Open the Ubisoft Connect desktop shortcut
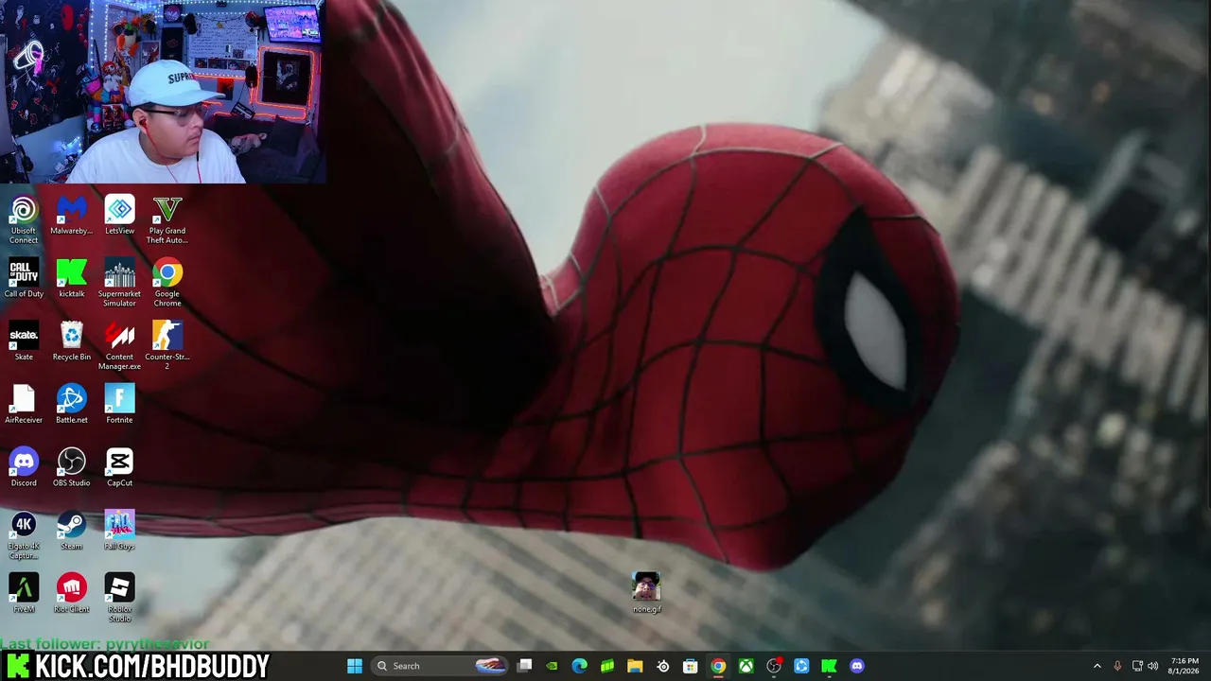Screen dimensions: 1211x681 24,219
